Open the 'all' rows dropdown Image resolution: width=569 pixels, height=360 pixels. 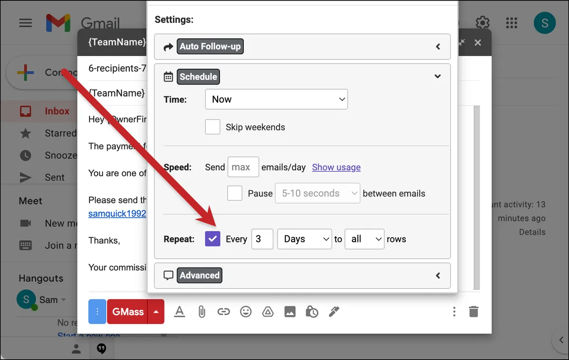click(x=365, y=239)
